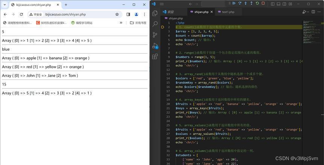Click Step Into in the debug toolbar

pos(245,3)
